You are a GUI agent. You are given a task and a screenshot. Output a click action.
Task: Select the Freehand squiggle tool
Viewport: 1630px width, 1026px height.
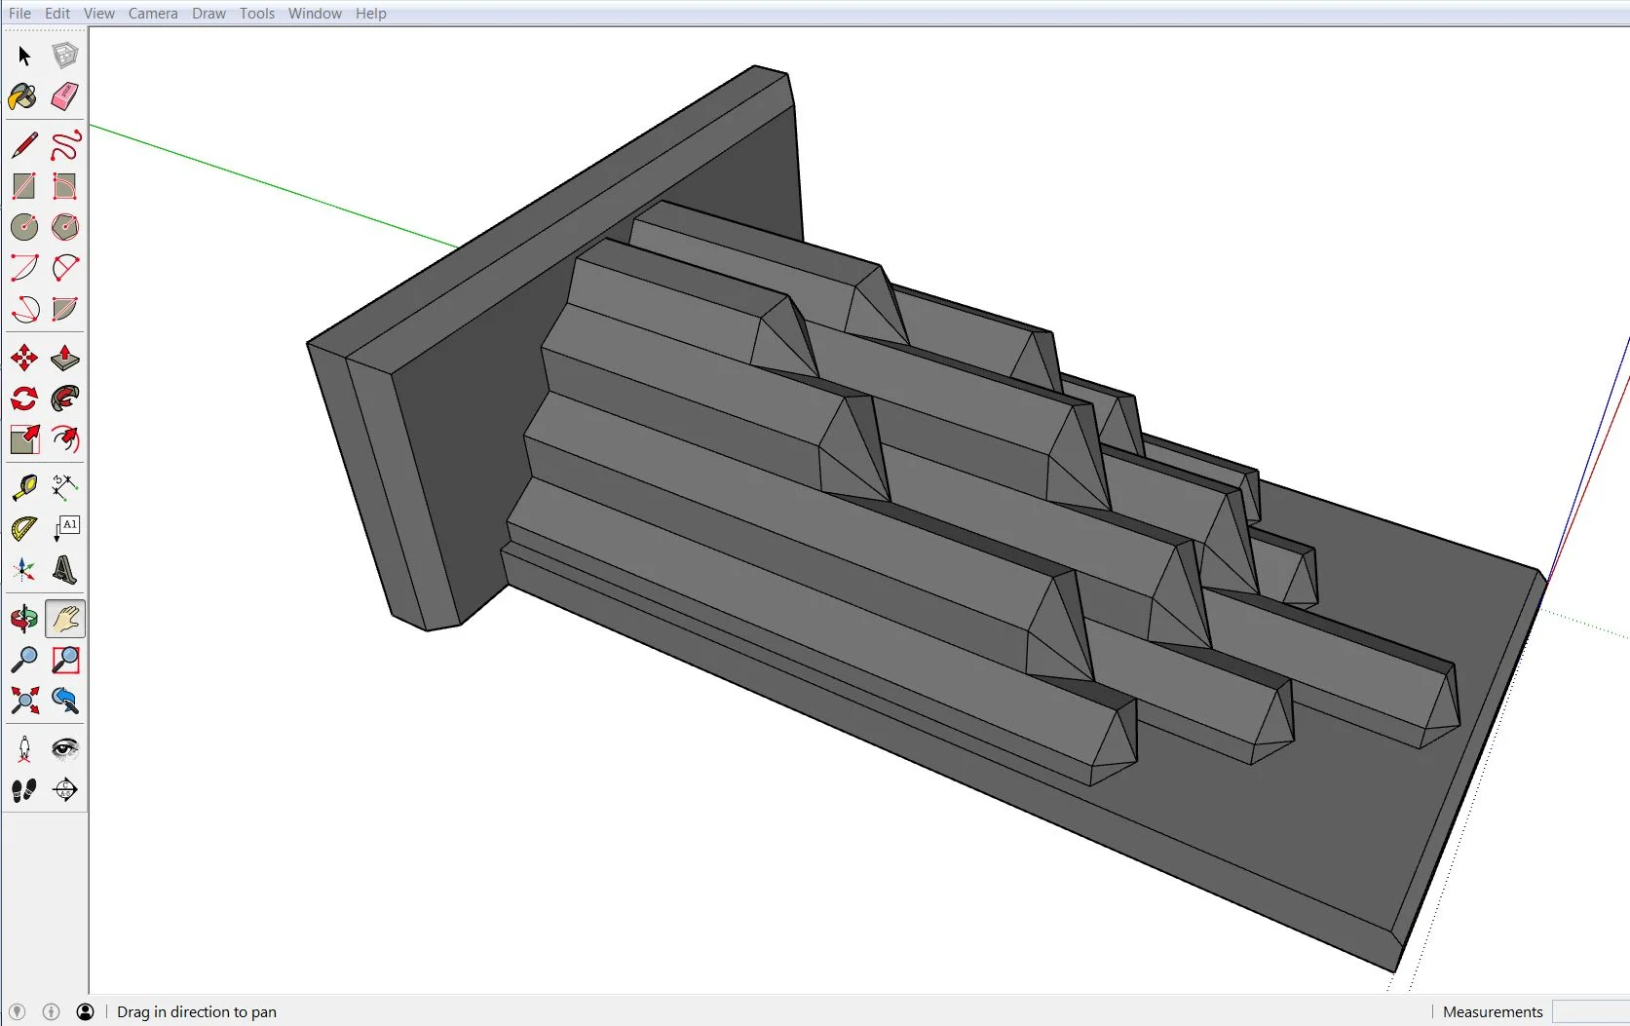coord(65,145)
